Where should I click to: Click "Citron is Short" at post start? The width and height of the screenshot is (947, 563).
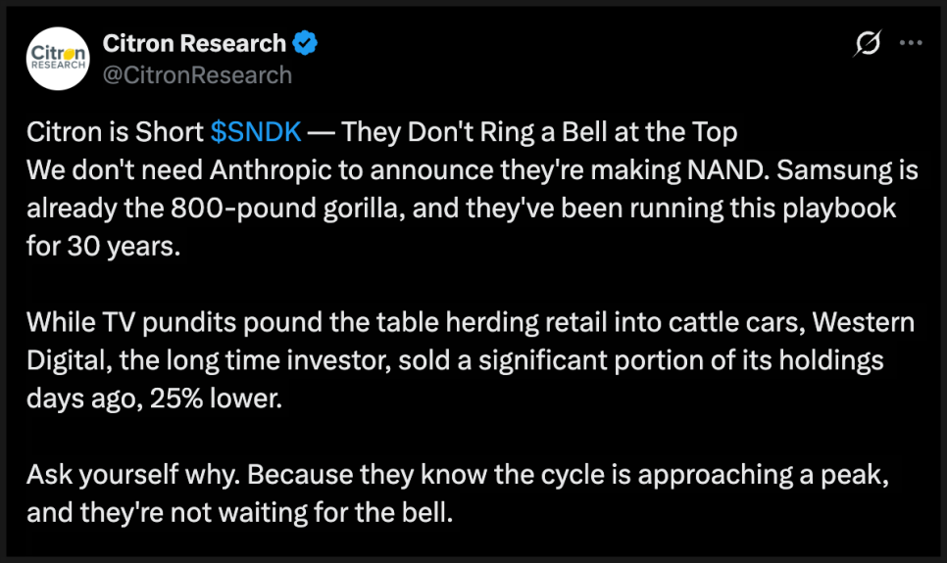coord(115,132)
